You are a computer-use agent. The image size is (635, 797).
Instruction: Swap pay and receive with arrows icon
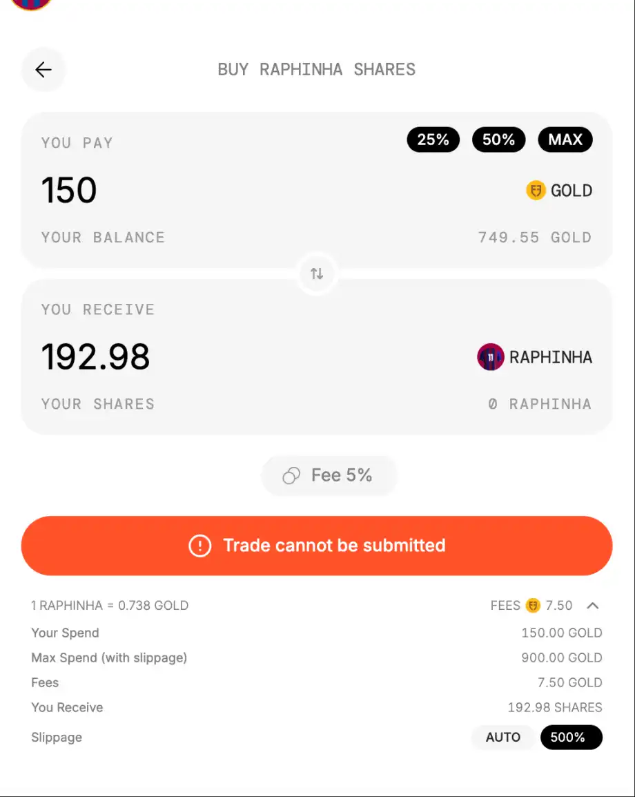(x=317, y=273)
